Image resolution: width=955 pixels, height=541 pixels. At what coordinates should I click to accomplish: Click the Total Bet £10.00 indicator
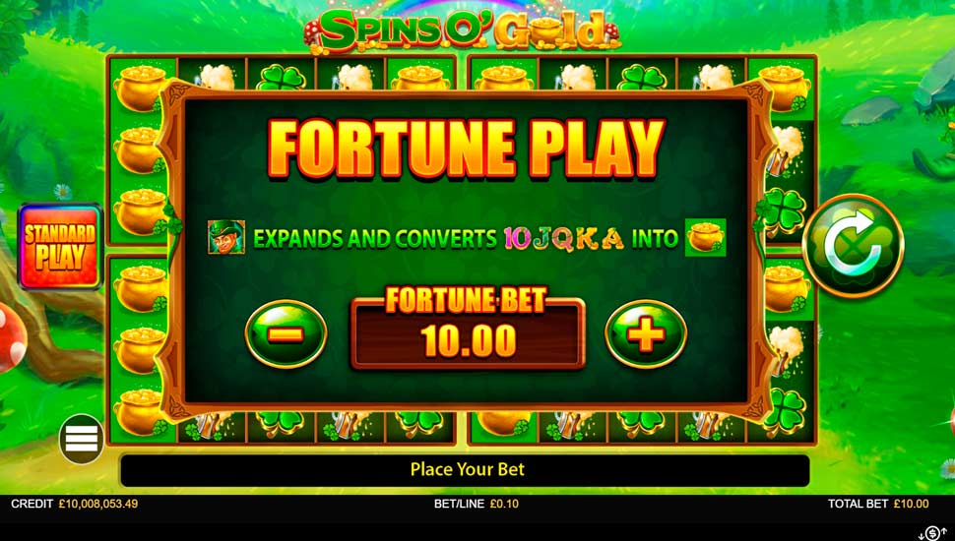pyautogui.click(x=878, y=504)
